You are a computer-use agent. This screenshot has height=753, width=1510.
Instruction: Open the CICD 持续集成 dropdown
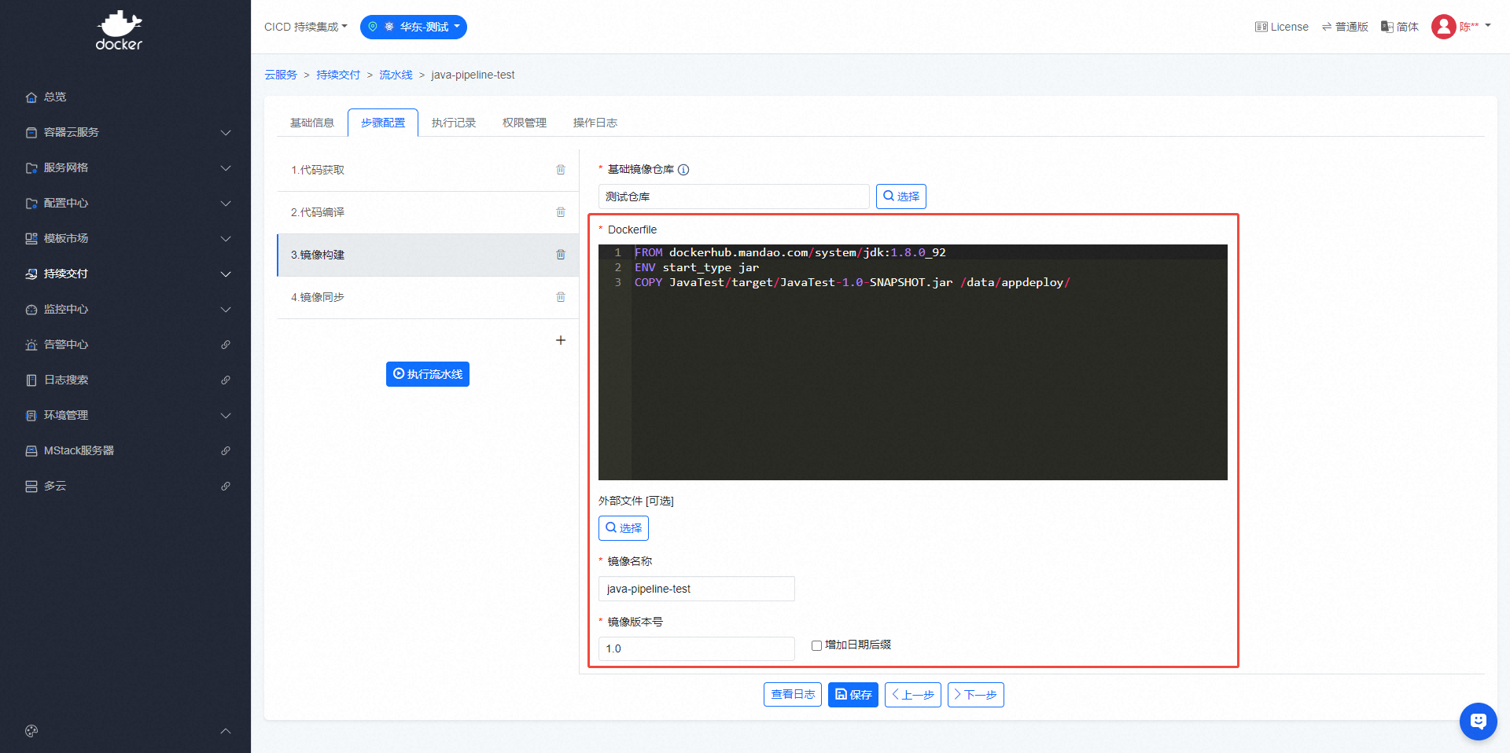(x=305, y=27)
